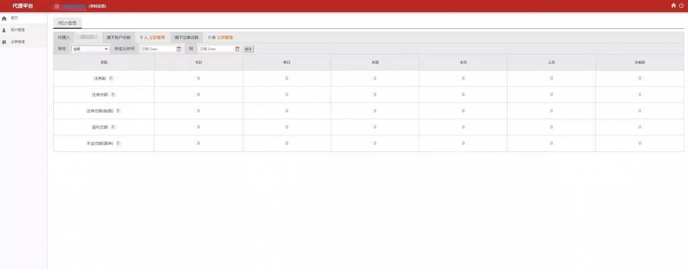Expand the 游戏 dropdown showing 全部

coord(90,49)
